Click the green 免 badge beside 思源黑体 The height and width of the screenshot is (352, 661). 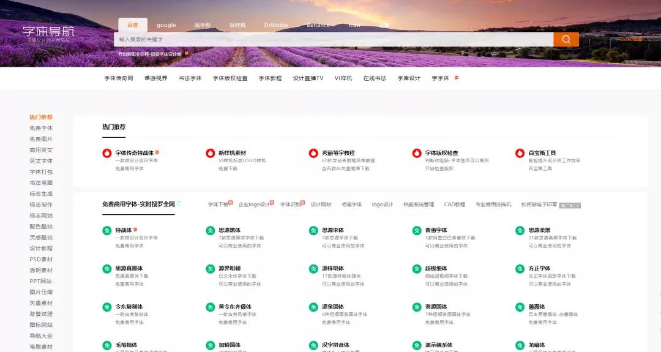click(211, 230)
